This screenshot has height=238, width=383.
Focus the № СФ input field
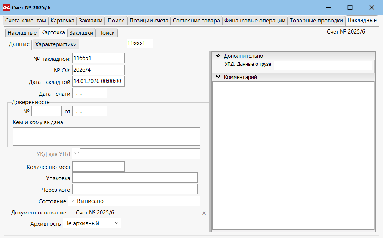click(x=98, y=70)
